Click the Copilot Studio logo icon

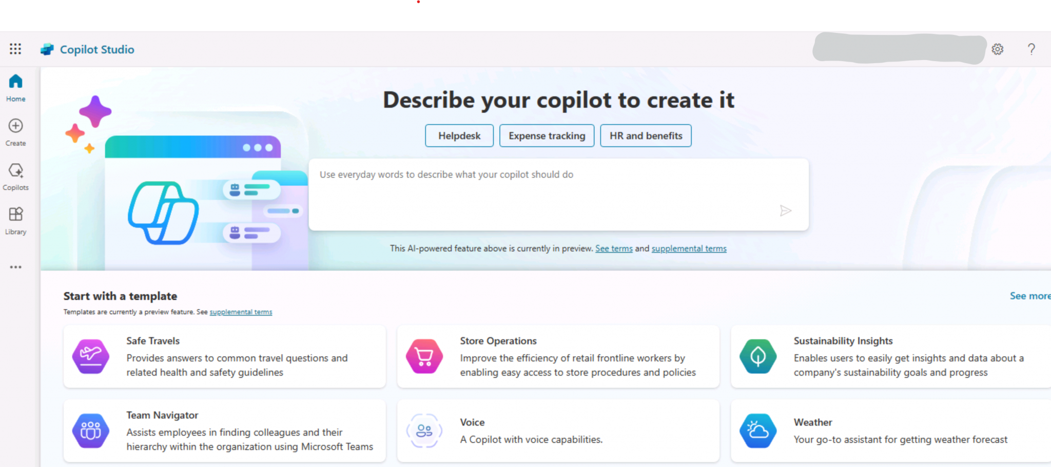click(47, 49)
